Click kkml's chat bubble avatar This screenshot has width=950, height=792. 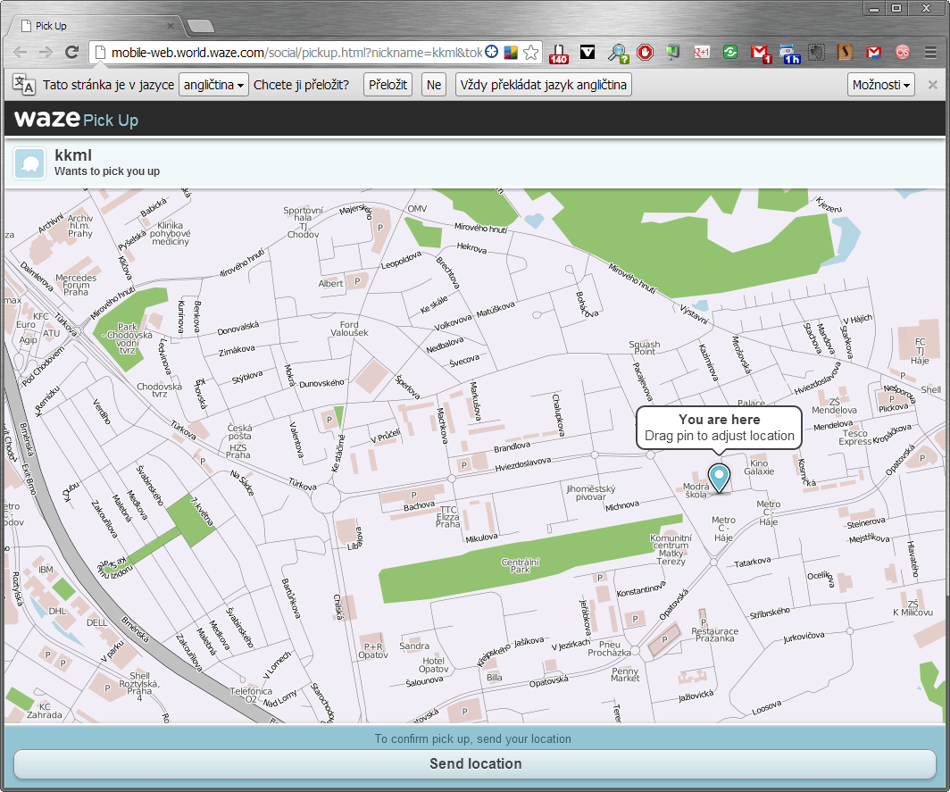(29, 163)
